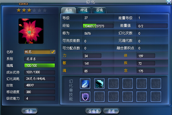
Task: Select the blue flame skill icon
Action: (x=85, y=84)
